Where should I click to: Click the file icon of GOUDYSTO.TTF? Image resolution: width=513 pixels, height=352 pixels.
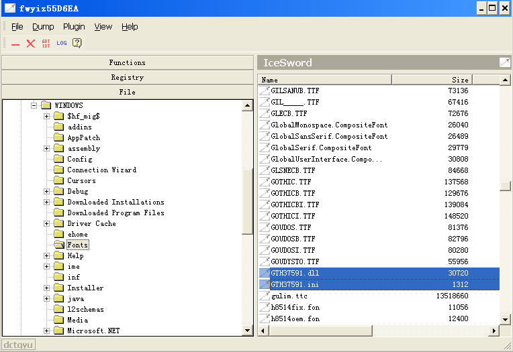pos(265,261)
